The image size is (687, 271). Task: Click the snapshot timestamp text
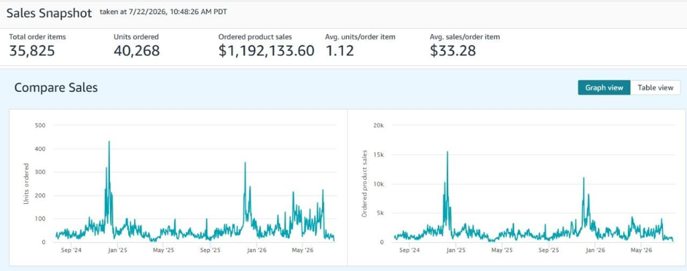[x=164, y=12]
